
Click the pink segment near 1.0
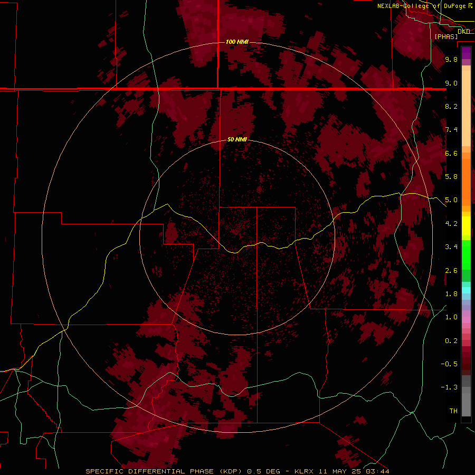466,320
